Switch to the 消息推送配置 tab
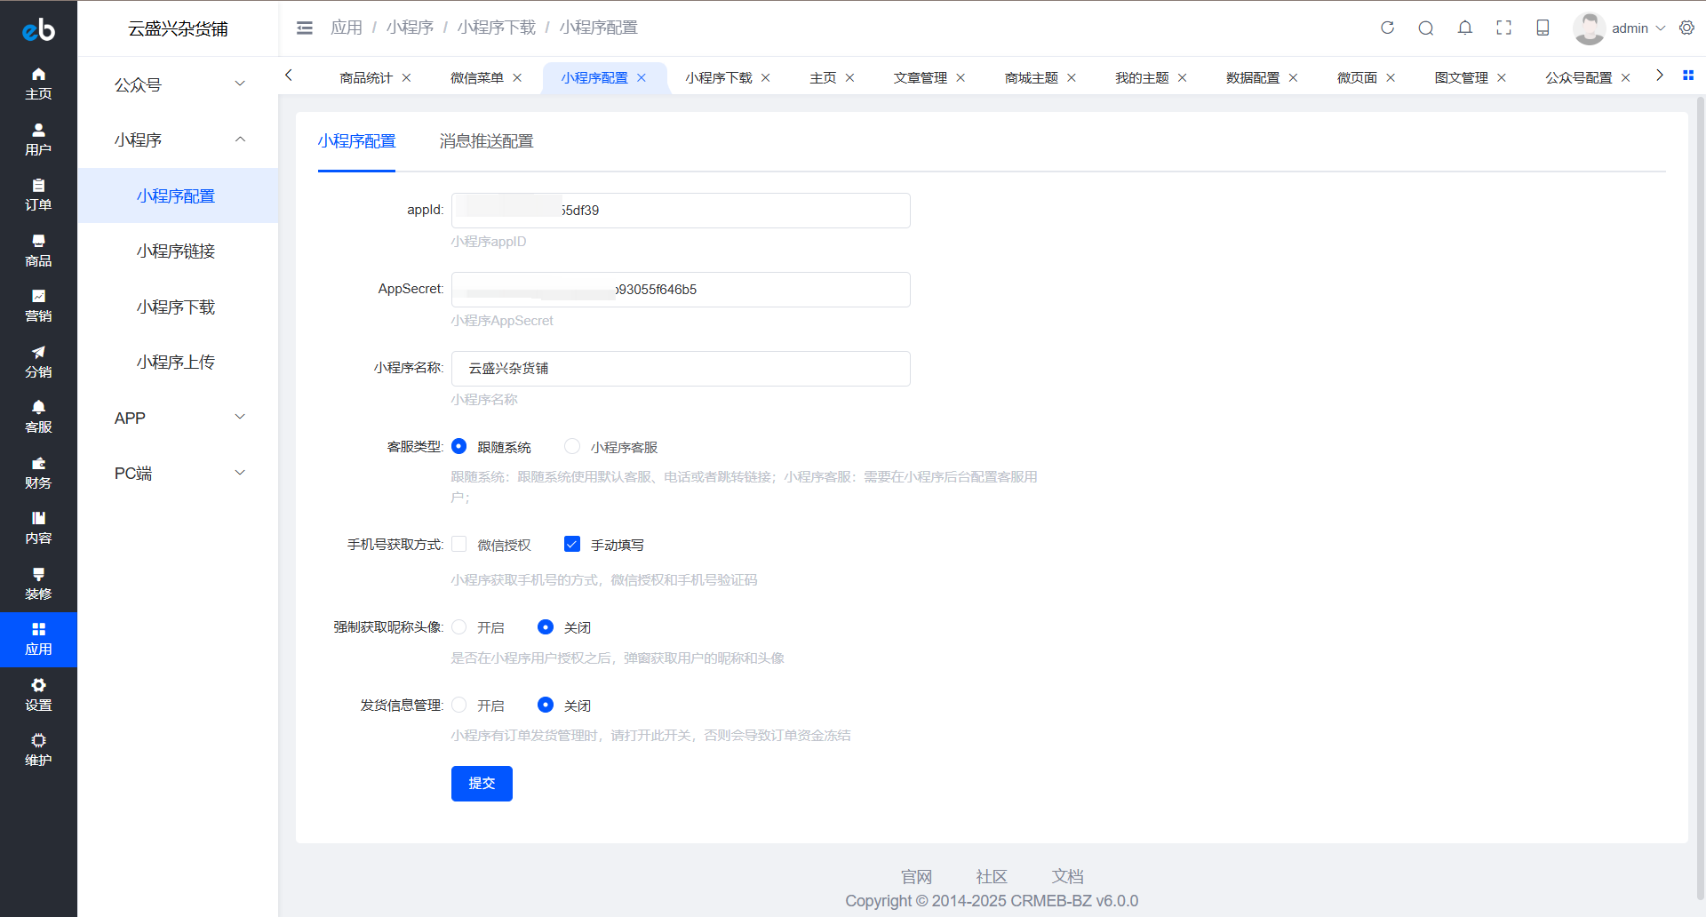This screenshot has width=1706, height=917. [x=485, y=141]
